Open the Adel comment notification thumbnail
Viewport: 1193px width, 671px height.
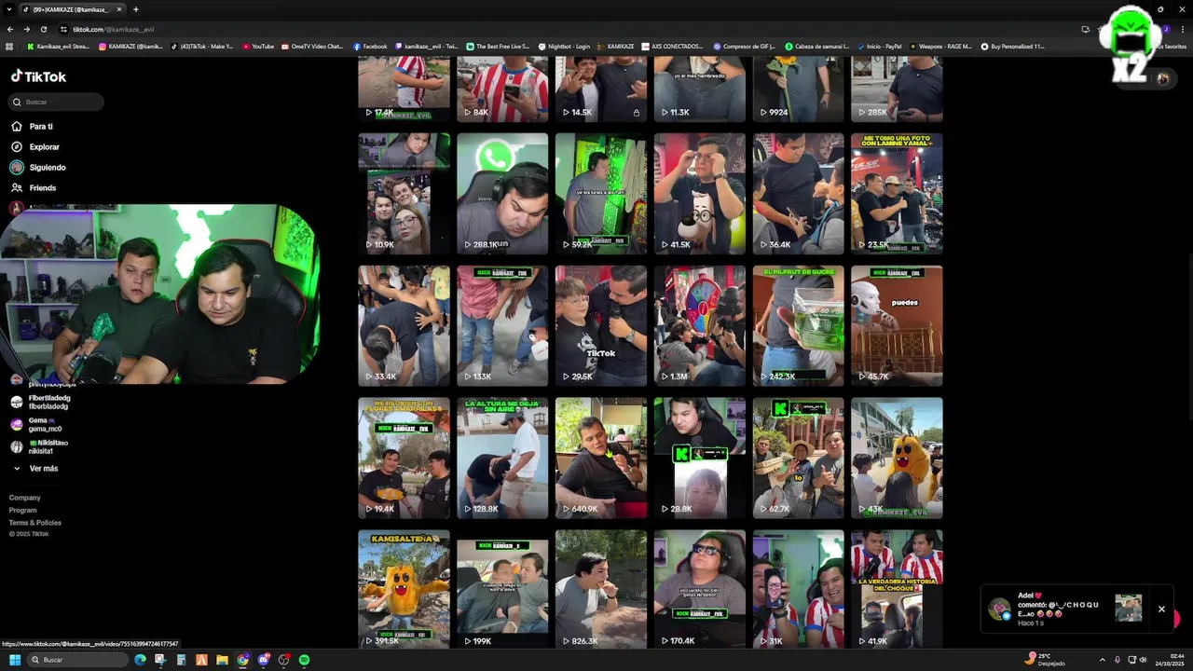coord(1128,608)
